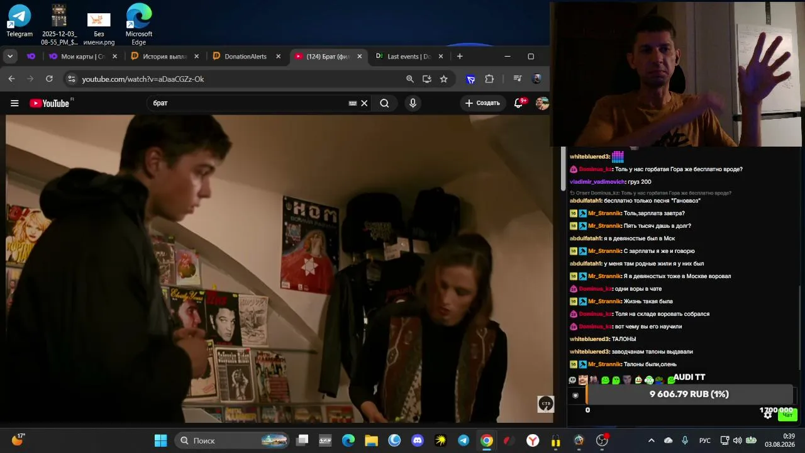Open the Chrome profile avatar

click(536, 79)
